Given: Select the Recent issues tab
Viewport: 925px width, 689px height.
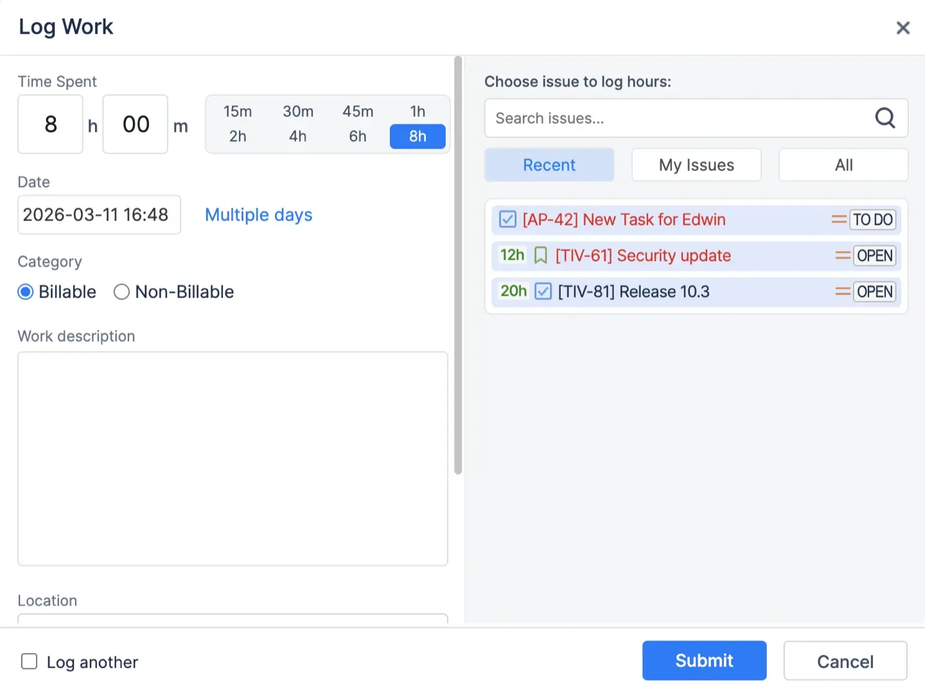Looking at the screenshot, I should [x=549, y=165].
